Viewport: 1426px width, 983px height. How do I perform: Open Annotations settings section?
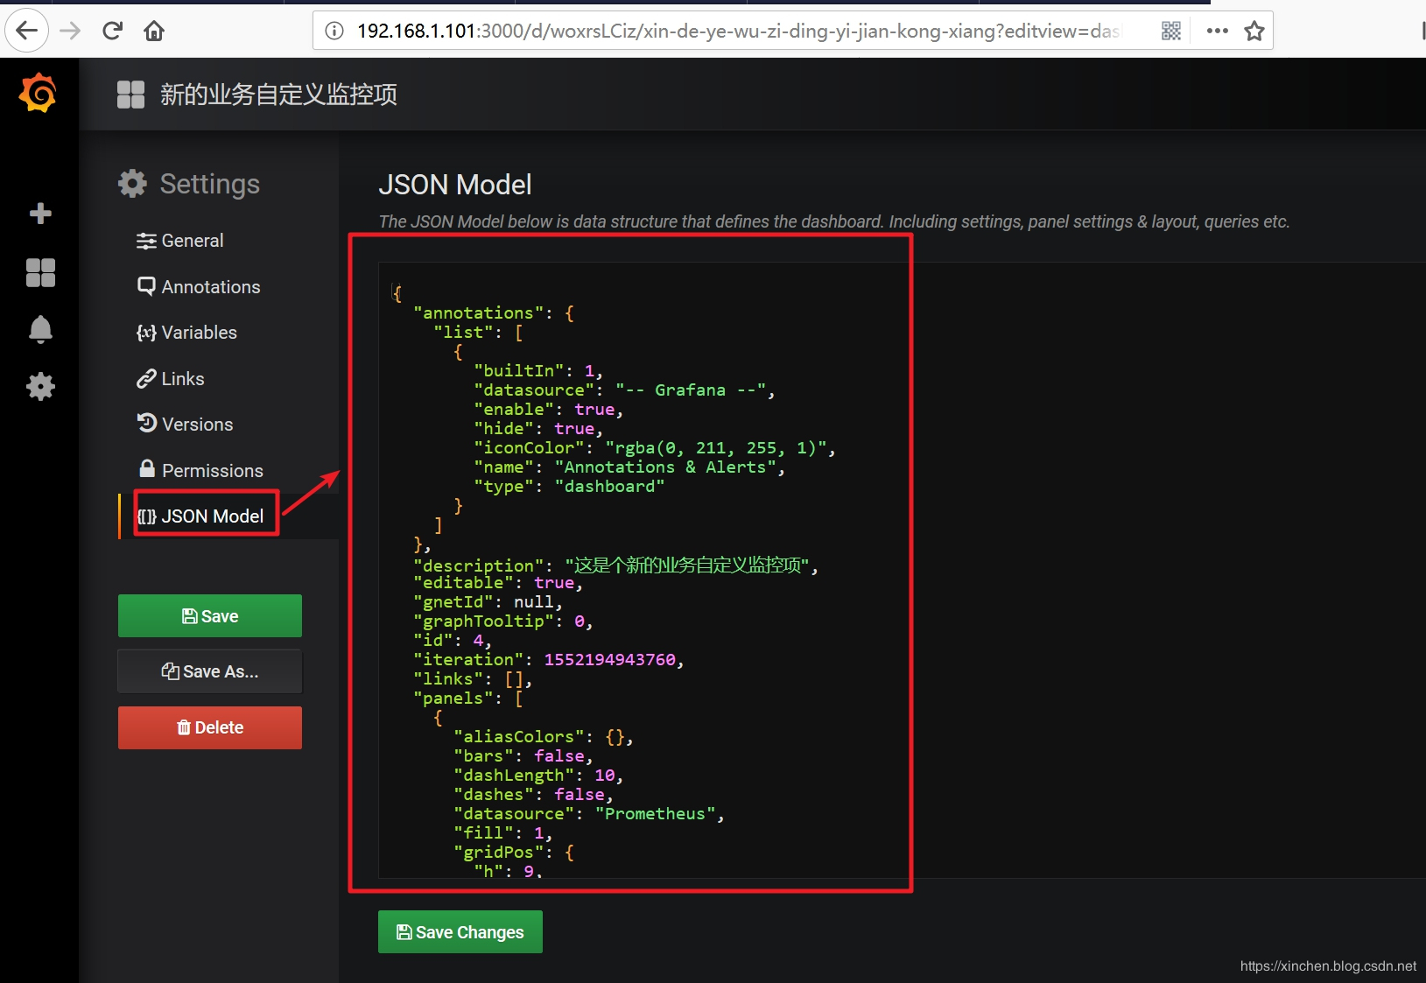199,287
